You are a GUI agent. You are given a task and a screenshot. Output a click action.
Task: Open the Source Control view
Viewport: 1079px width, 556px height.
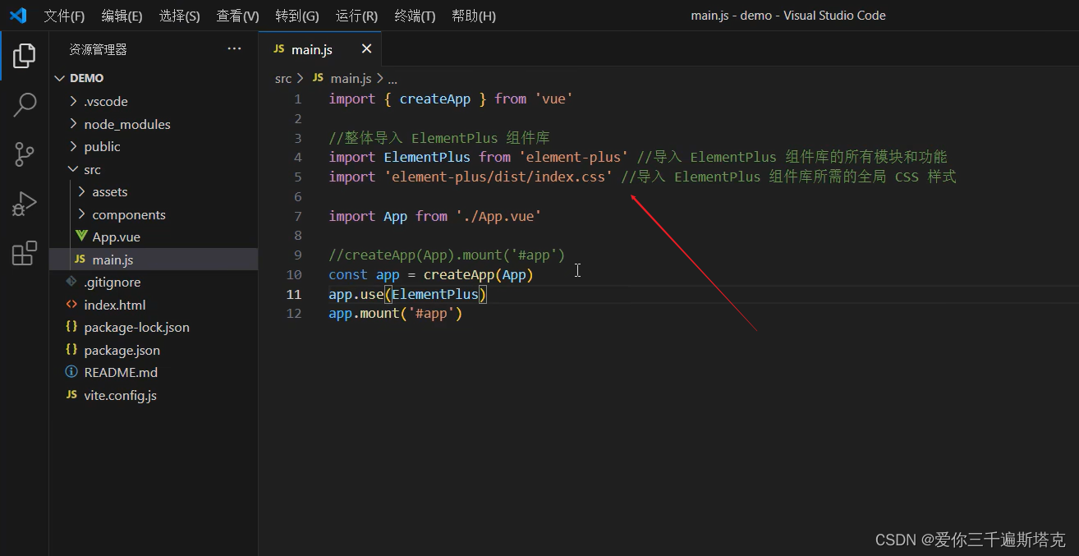coord(25,154)
